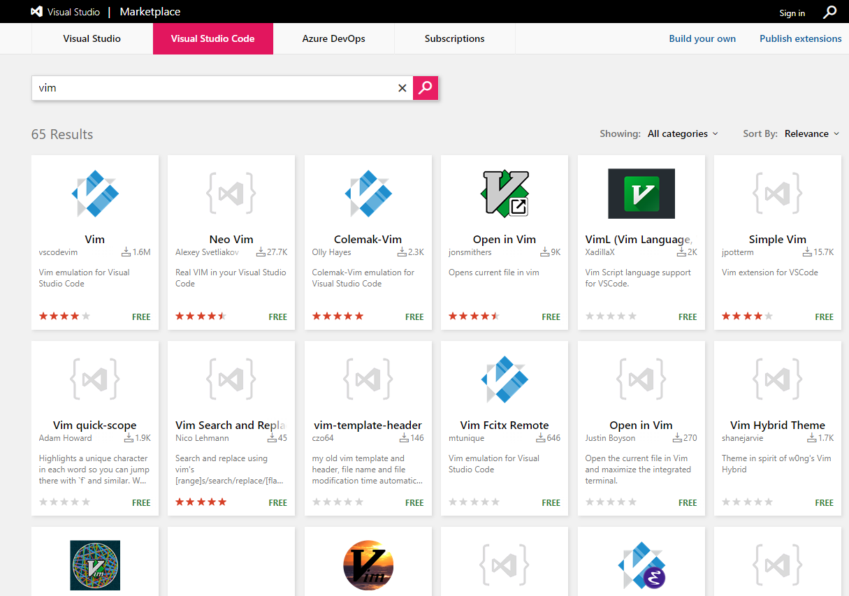
Task: Click the vim-template-header placeholder icon
Action: pos(368,379)
